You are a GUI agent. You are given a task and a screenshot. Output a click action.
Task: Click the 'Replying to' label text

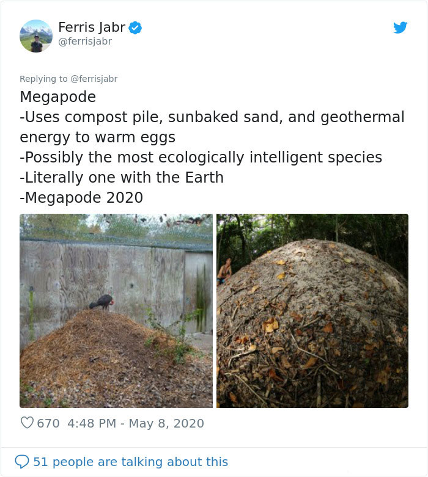[x=43, y=79]
